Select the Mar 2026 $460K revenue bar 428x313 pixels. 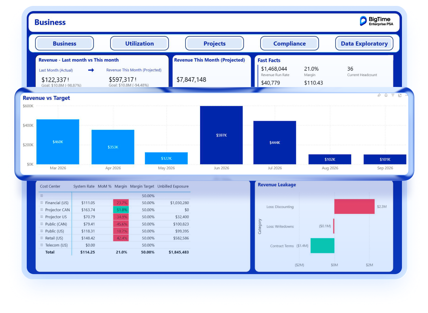click(x=58, y=142)
